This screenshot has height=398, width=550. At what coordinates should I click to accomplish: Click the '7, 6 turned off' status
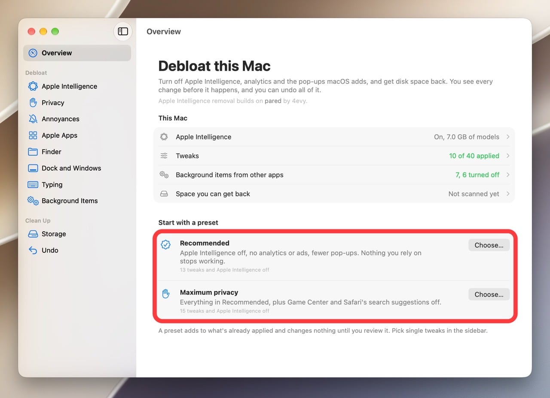pos(477,175)
